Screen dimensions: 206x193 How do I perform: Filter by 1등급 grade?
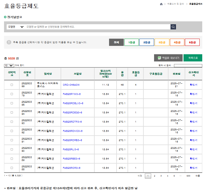(132, 42)
